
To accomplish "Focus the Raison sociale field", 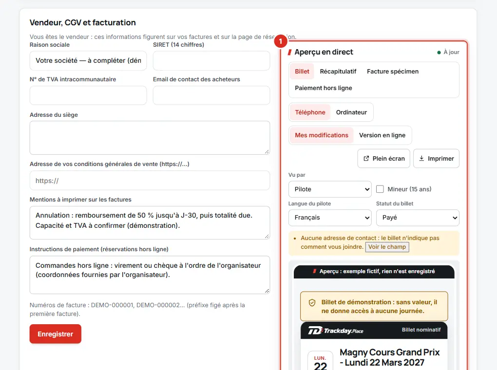I will pos(88,60).
